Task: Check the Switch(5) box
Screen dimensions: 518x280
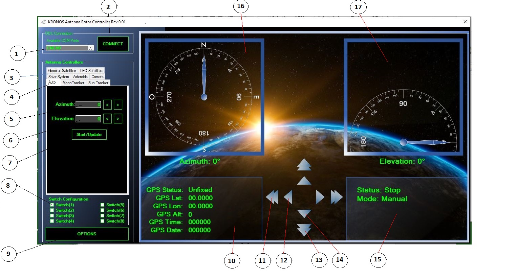Action: (x=102, y=205)
